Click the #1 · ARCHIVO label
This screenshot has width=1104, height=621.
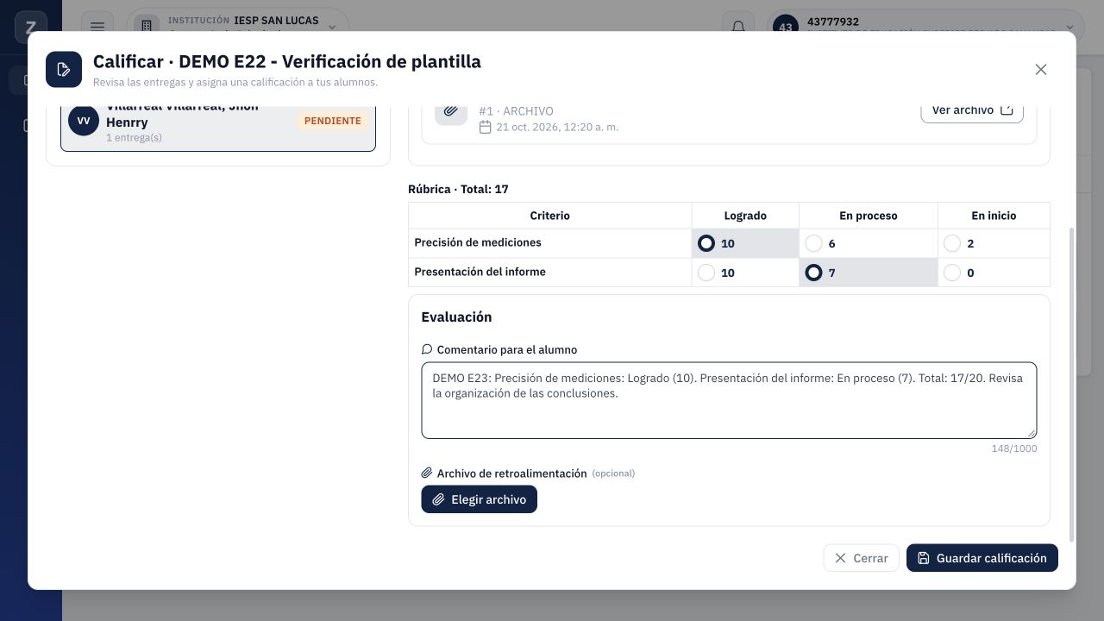[516, 111]
